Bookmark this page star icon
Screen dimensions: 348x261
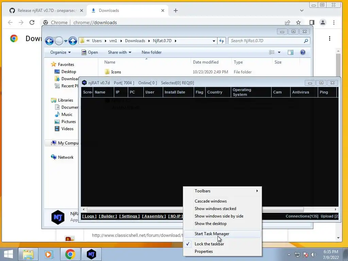[298, 22]
